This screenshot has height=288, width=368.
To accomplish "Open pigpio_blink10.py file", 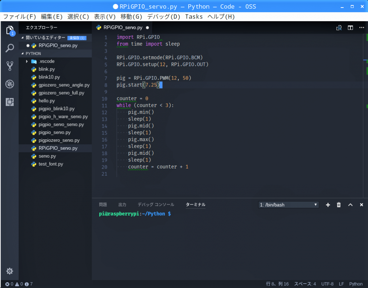I will click(55, 109).
